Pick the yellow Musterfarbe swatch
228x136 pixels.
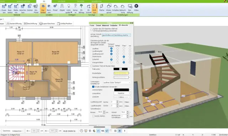[x=121, y=73]
